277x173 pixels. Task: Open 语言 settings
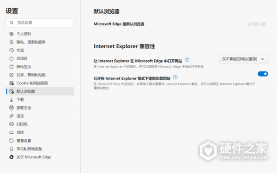40,116
